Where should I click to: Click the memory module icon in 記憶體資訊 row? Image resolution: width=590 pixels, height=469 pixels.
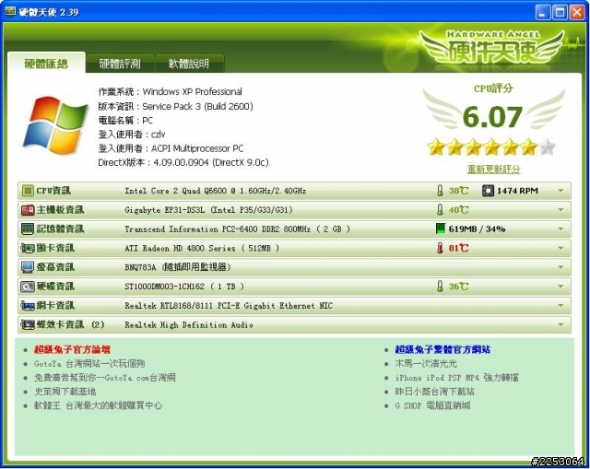pos(28,229)
